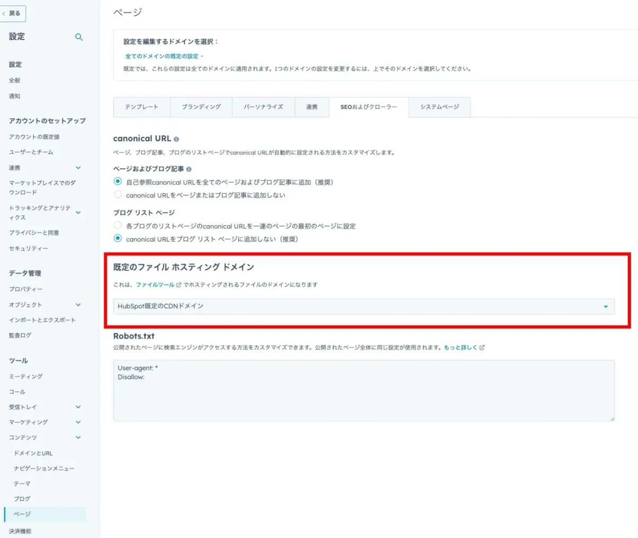Select 各ブログのリストページ canonical URL radio option
The image size is (638, 538).
117,225
